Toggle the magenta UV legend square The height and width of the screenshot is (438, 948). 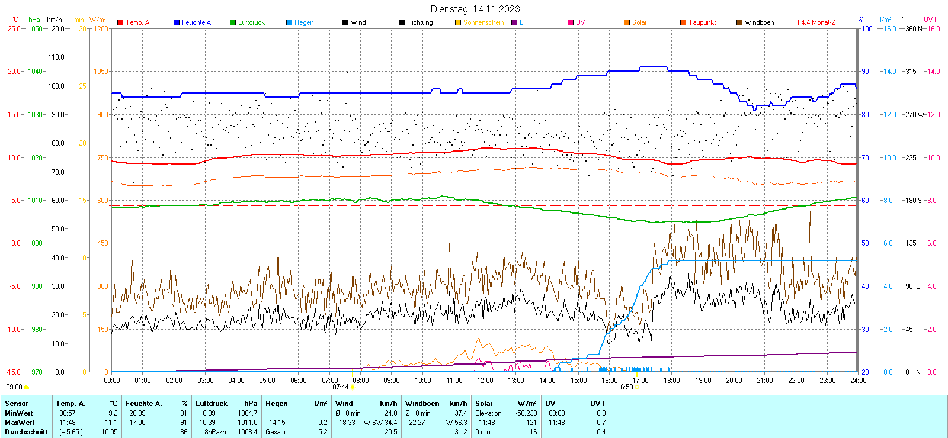coord(571,22)
